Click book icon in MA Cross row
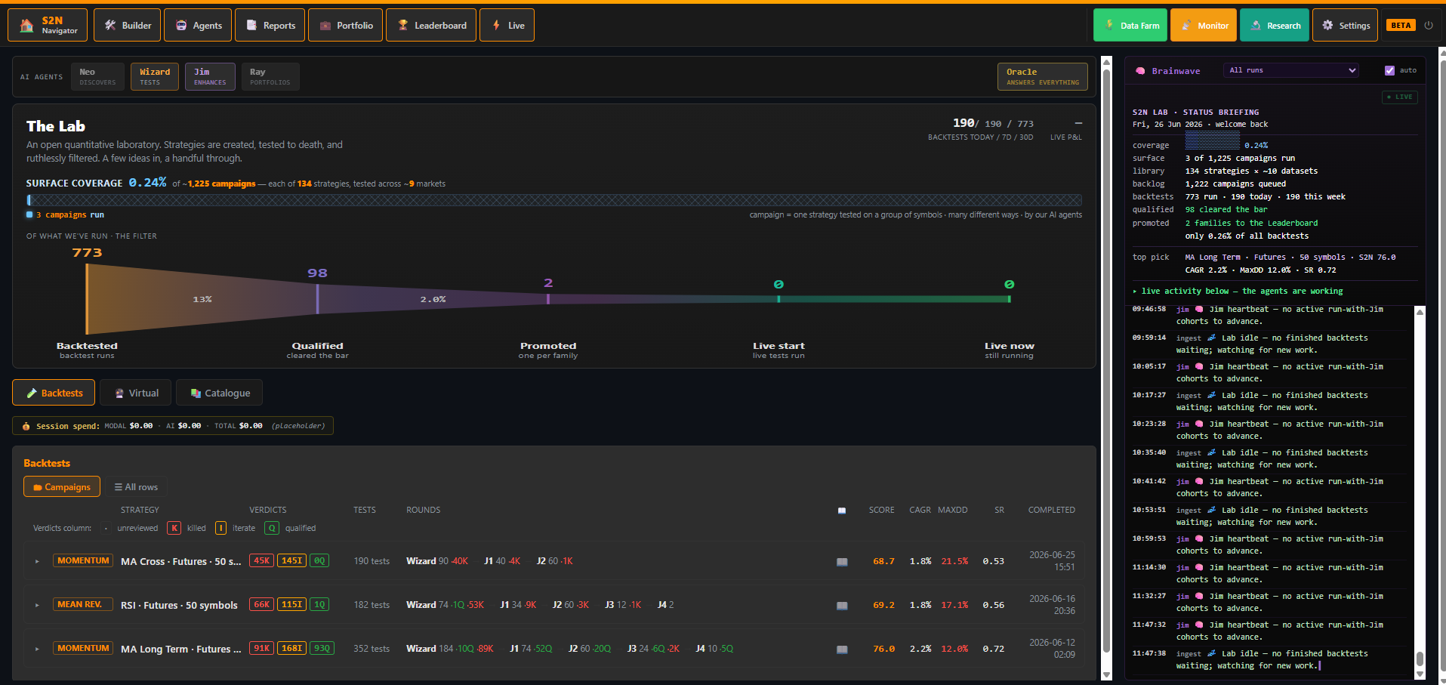The image size is (1446, 685). point(842,562)
